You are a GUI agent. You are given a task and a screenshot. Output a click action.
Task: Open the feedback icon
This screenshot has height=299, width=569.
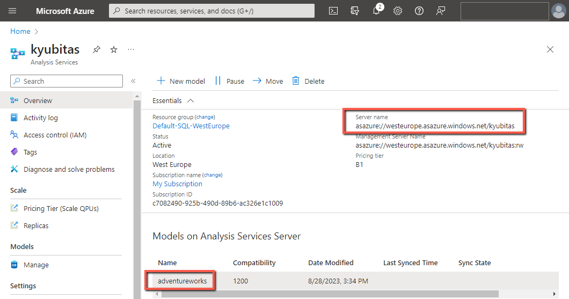pos(441,11)
